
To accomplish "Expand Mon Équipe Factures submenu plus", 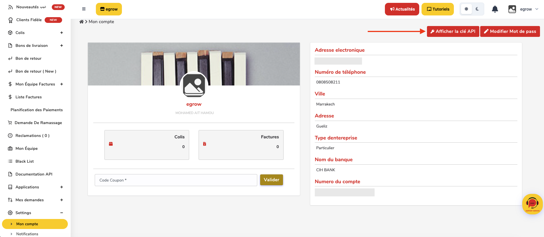I will point(62,84).
